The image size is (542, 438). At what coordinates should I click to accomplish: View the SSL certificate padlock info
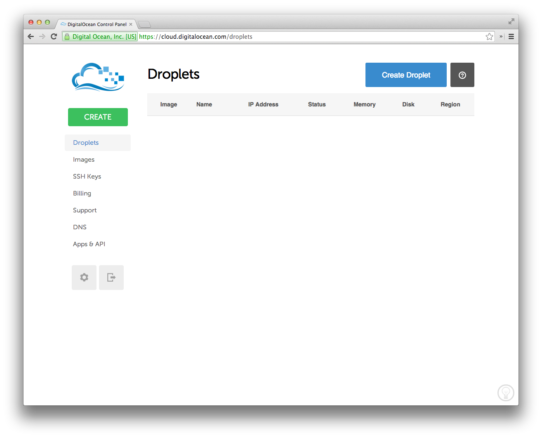[67, 37]
